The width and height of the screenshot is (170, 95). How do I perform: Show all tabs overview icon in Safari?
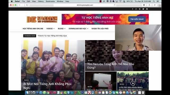click(155, 5)
